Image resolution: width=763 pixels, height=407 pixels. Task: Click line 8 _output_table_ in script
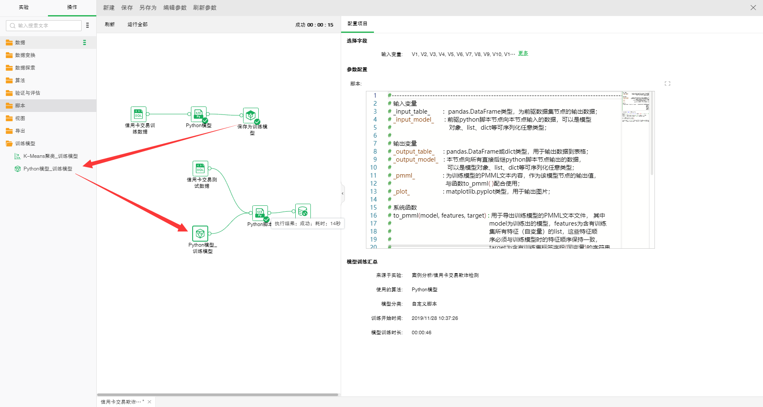(414, 152)
